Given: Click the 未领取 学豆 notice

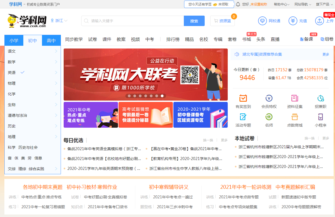Looking at the screenshot, I should coord(209,4).
